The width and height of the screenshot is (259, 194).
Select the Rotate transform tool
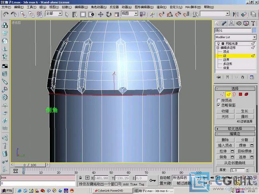pyautogui.click(x=109, y=14)
